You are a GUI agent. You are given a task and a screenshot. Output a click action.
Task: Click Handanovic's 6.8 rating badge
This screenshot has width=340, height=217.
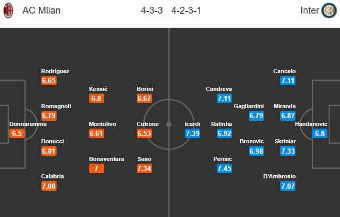(320, 133)
